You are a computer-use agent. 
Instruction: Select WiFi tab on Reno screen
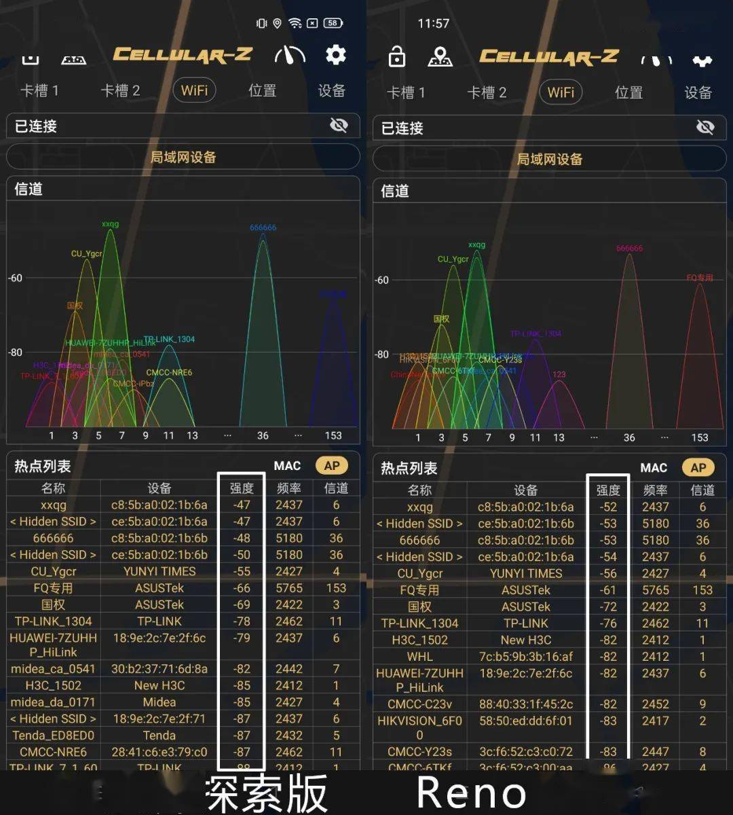561,92
